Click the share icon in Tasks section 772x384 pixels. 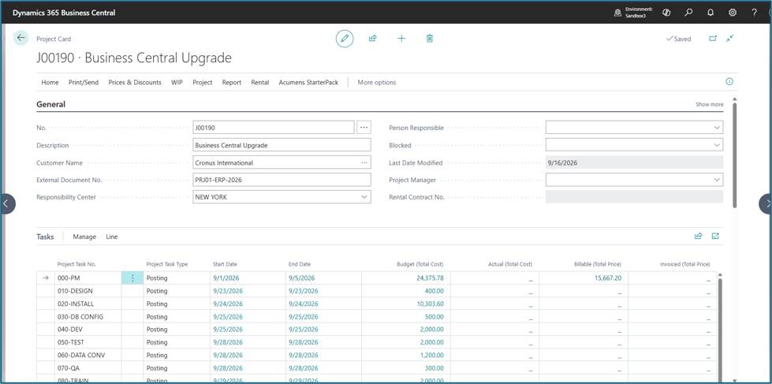coord(698,237)
